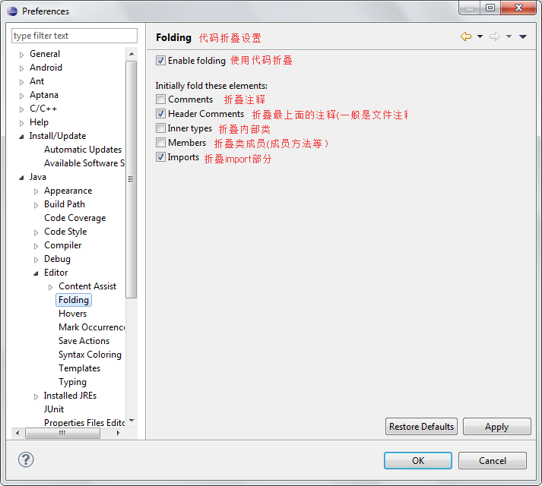Expand the C/C++ tree node
The image size is (542, 486).
click(22, 109)
